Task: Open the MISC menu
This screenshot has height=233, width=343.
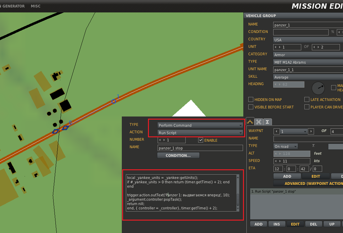Action: coord(35,6)
